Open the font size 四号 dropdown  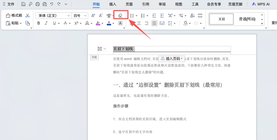point(85,16)
